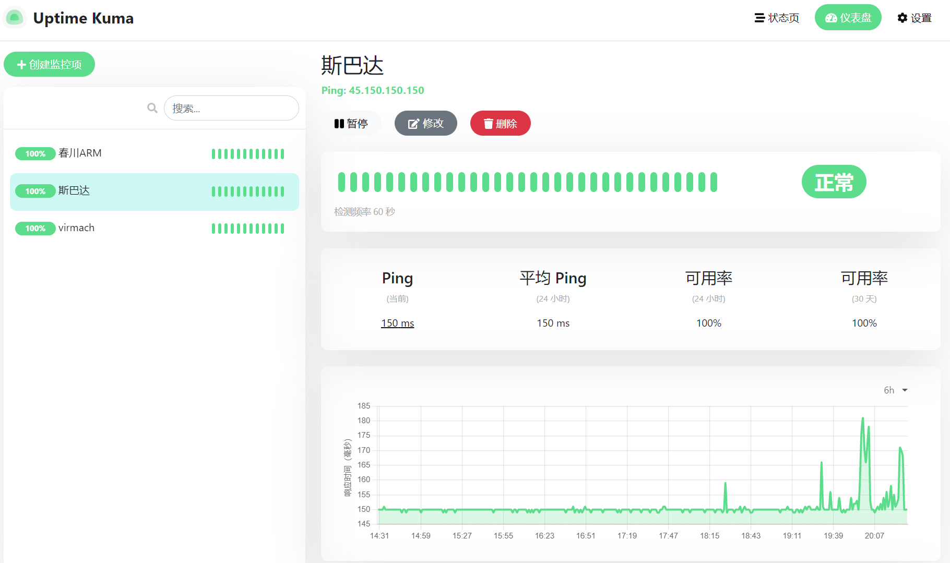
Task: Click the 斯巴达 page heading
Action: (352, 66)
